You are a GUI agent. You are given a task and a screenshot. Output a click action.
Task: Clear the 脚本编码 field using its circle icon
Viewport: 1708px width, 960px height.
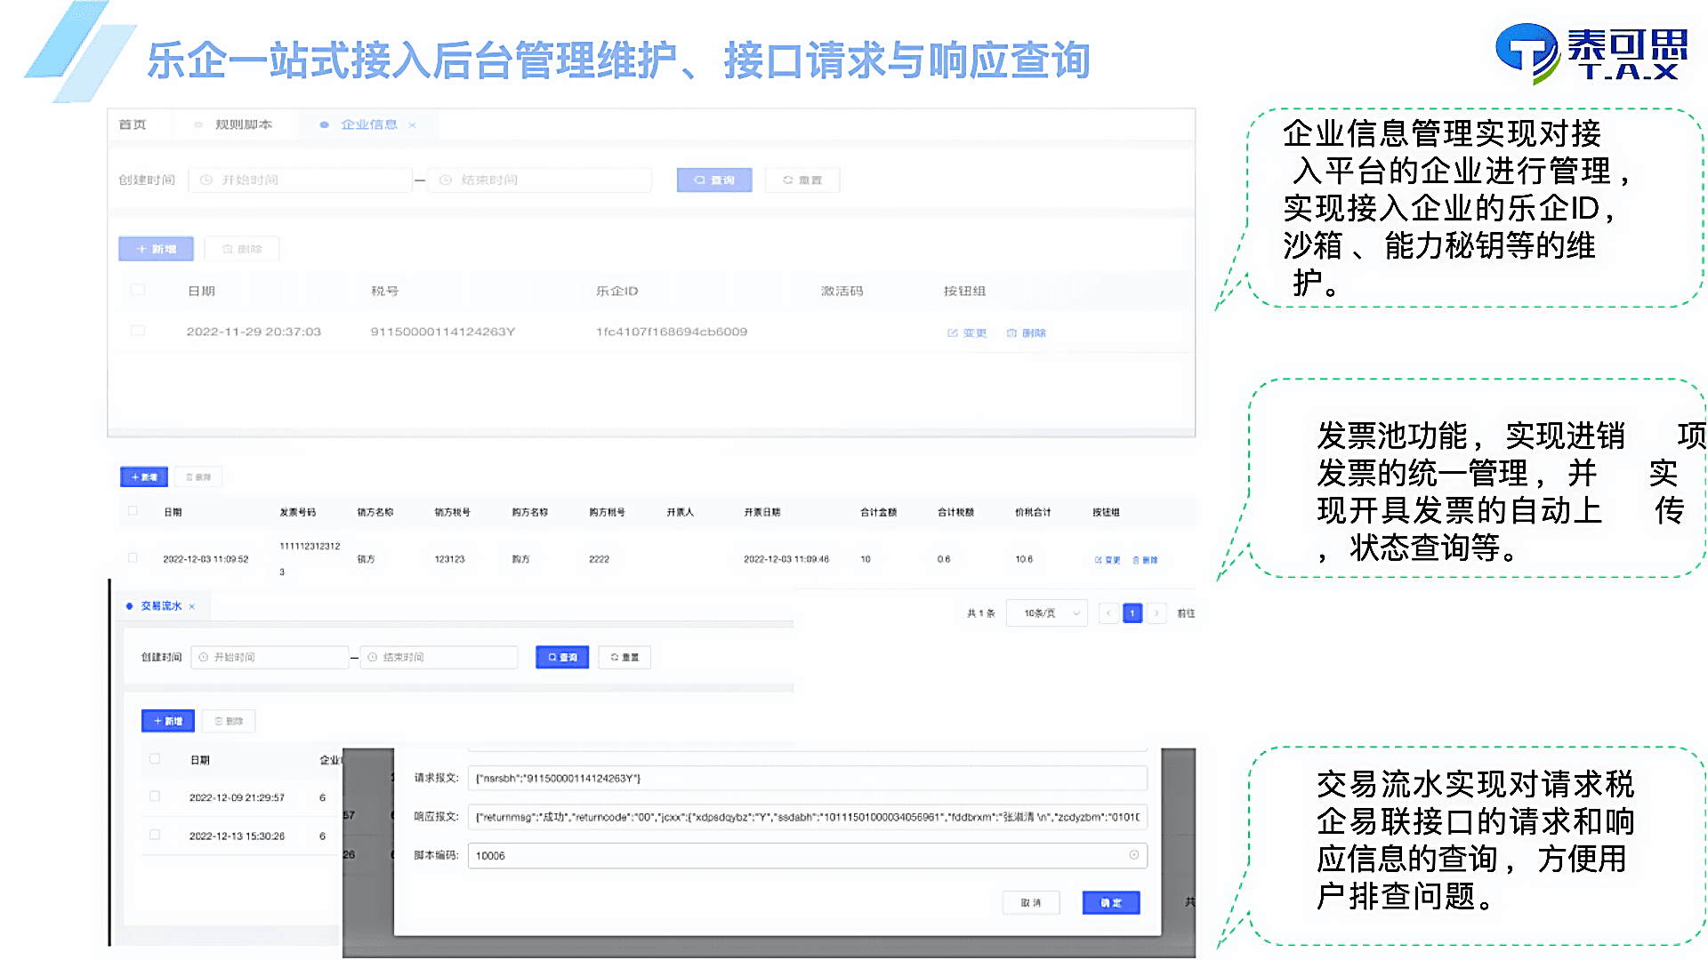coord(1134,855)
